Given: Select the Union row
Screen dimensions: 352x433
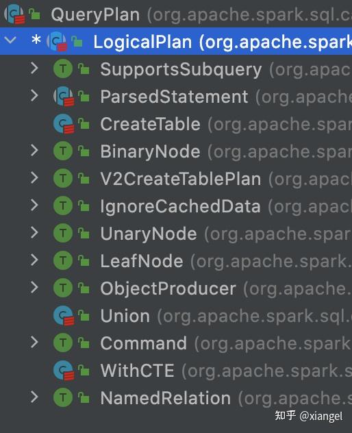Looking at the screenshot, I should coord(176,315).
